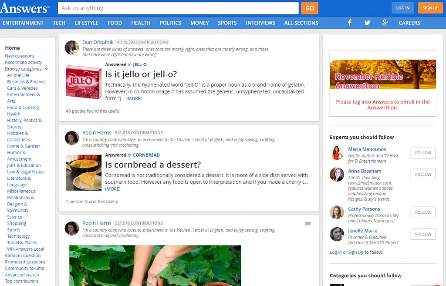
Task: Open Recent site activity
Action: point(24,63)
